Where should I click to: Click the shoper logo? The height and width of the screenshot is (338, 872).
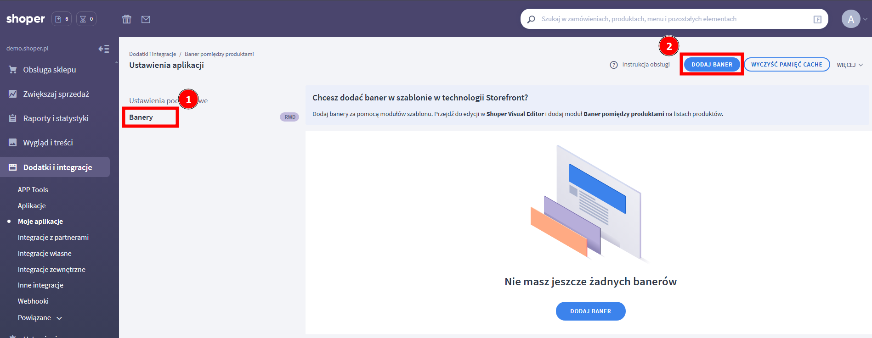[x=26, y=19]
